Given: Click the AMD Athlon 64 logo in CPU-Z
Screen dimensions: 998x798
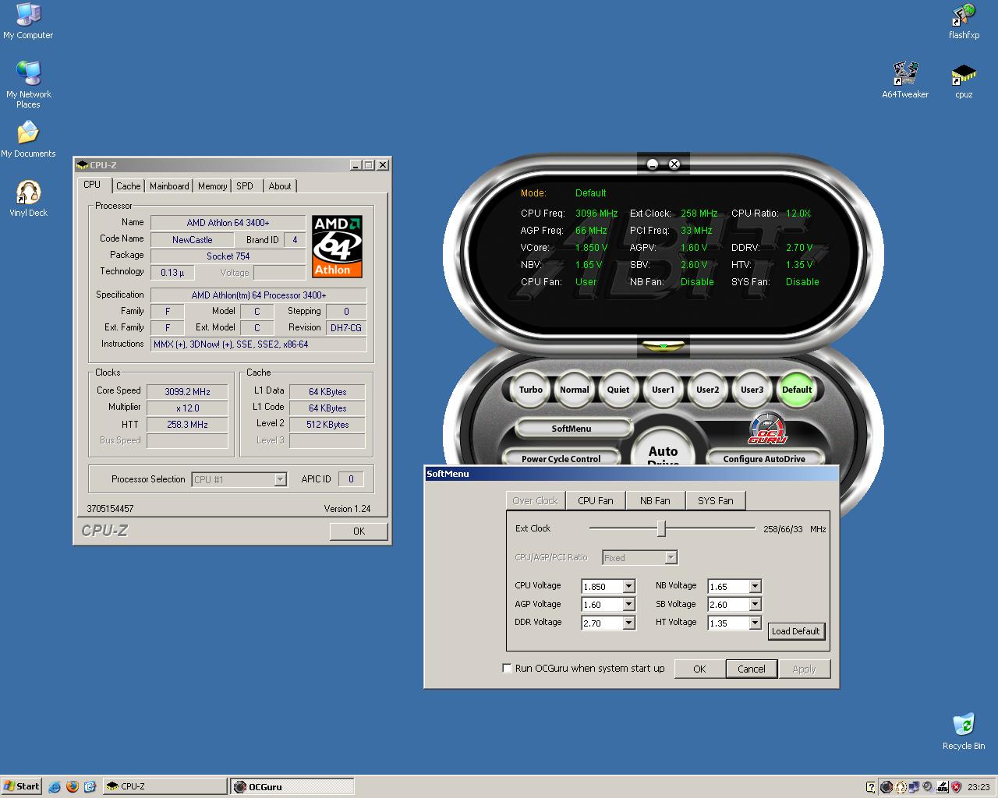Looking at the screenshot, I should pos(338,246).
